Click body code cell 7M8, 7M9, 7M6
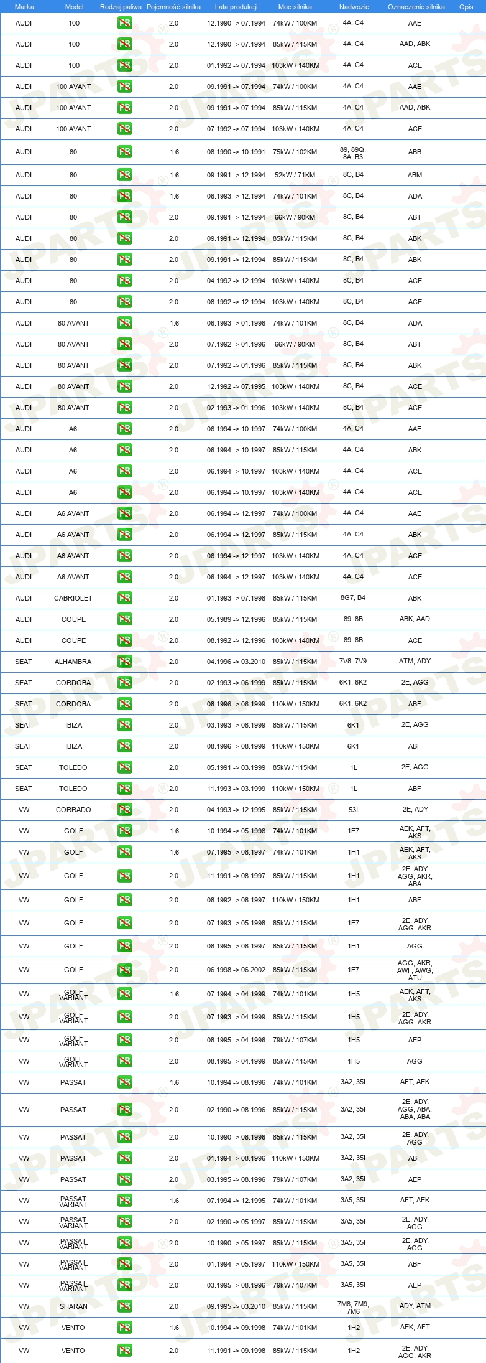 click(x=353, y=1308)
